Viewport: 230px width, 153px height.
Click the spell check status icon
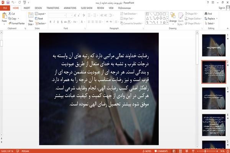[18, 151]
